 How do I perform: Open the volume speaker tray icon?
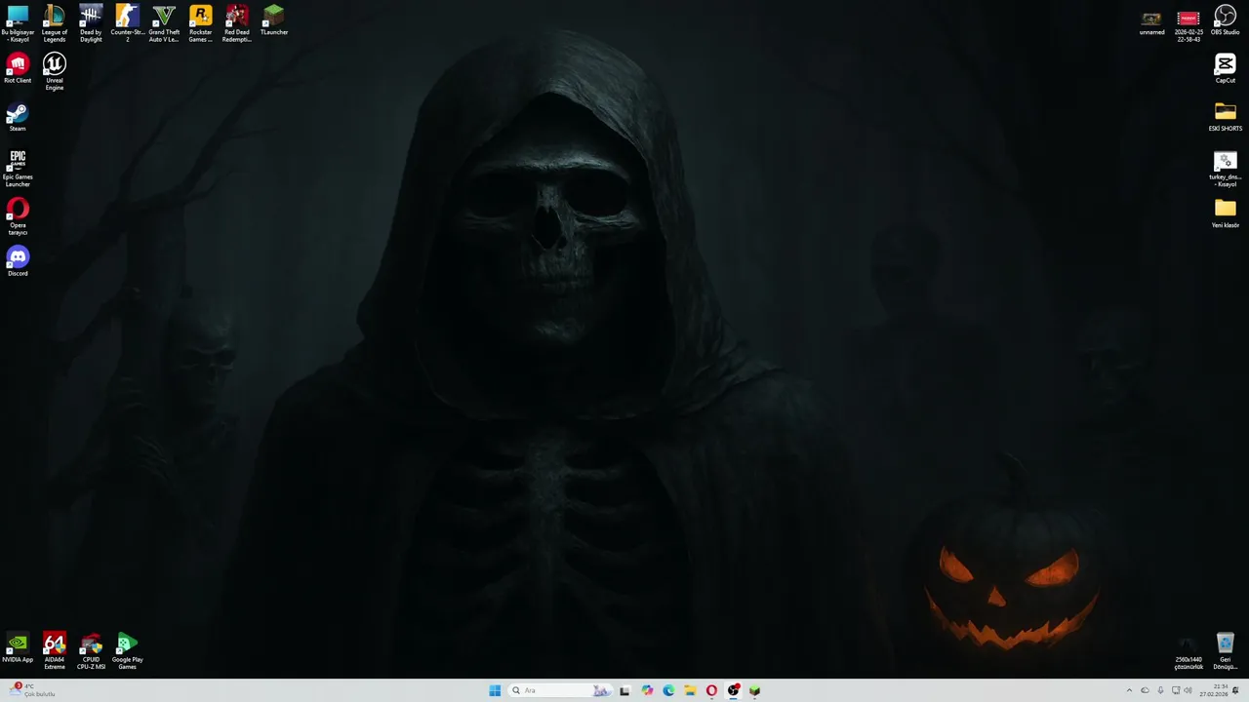1188,690
